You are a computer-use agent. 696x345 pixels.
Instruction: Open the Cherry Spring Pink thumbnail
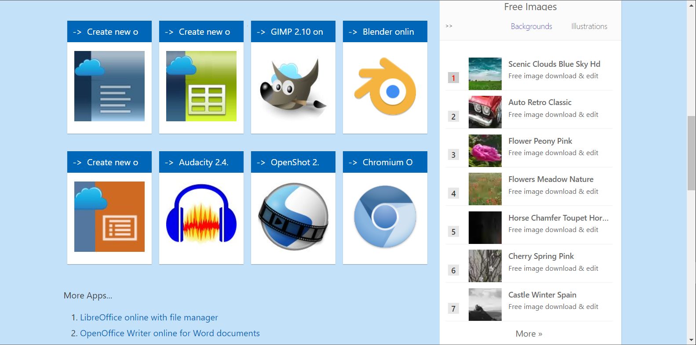(x=485, y=266)
